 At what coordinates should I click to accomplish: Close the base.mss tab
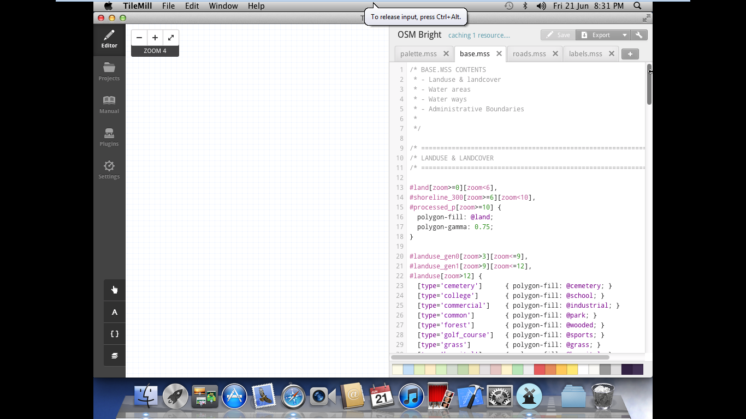pyautogui.click(x=499, y=53)
